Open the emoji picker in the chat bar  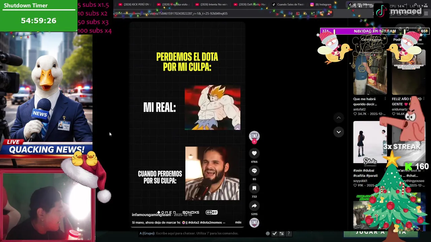[x=268, y=233]
